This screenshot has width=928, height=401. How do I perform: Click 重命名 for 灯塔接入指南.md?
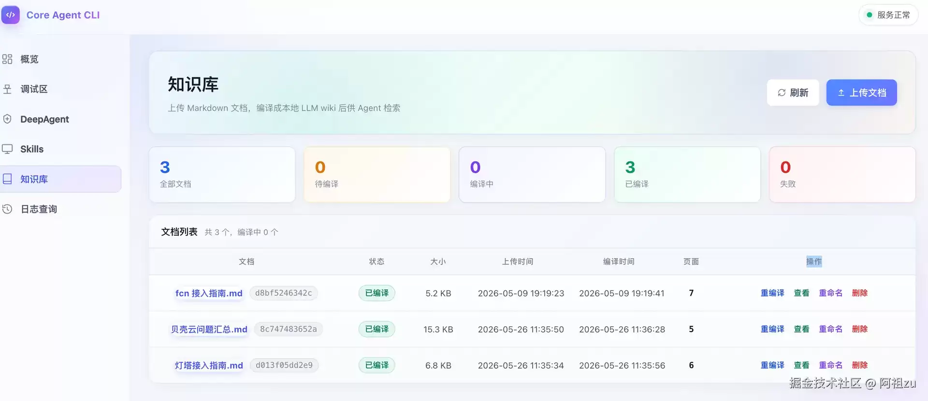830,365
